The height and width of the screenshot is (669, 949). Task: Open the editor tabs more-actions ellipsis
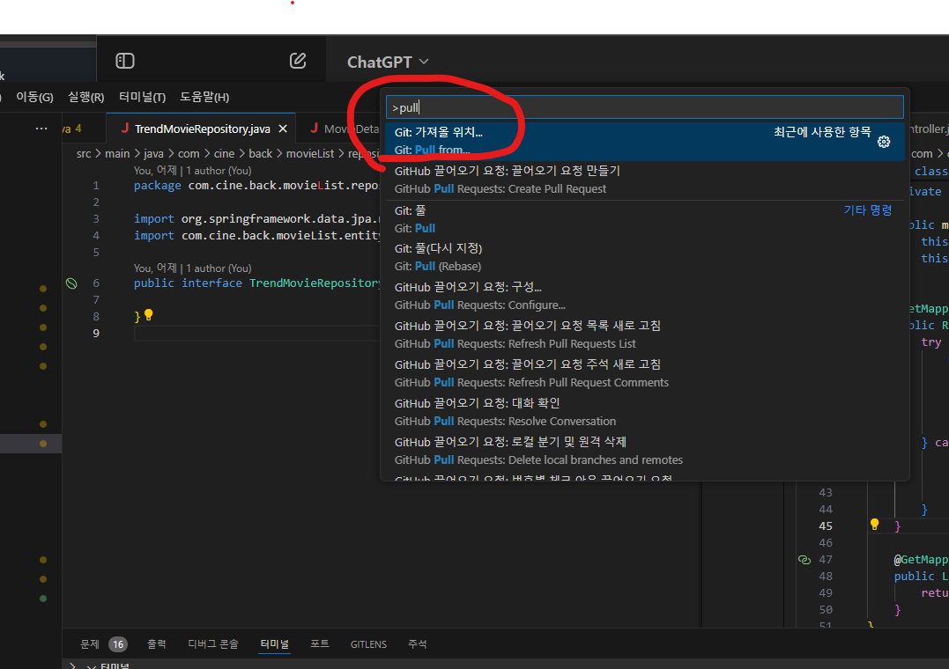[41, 129]
